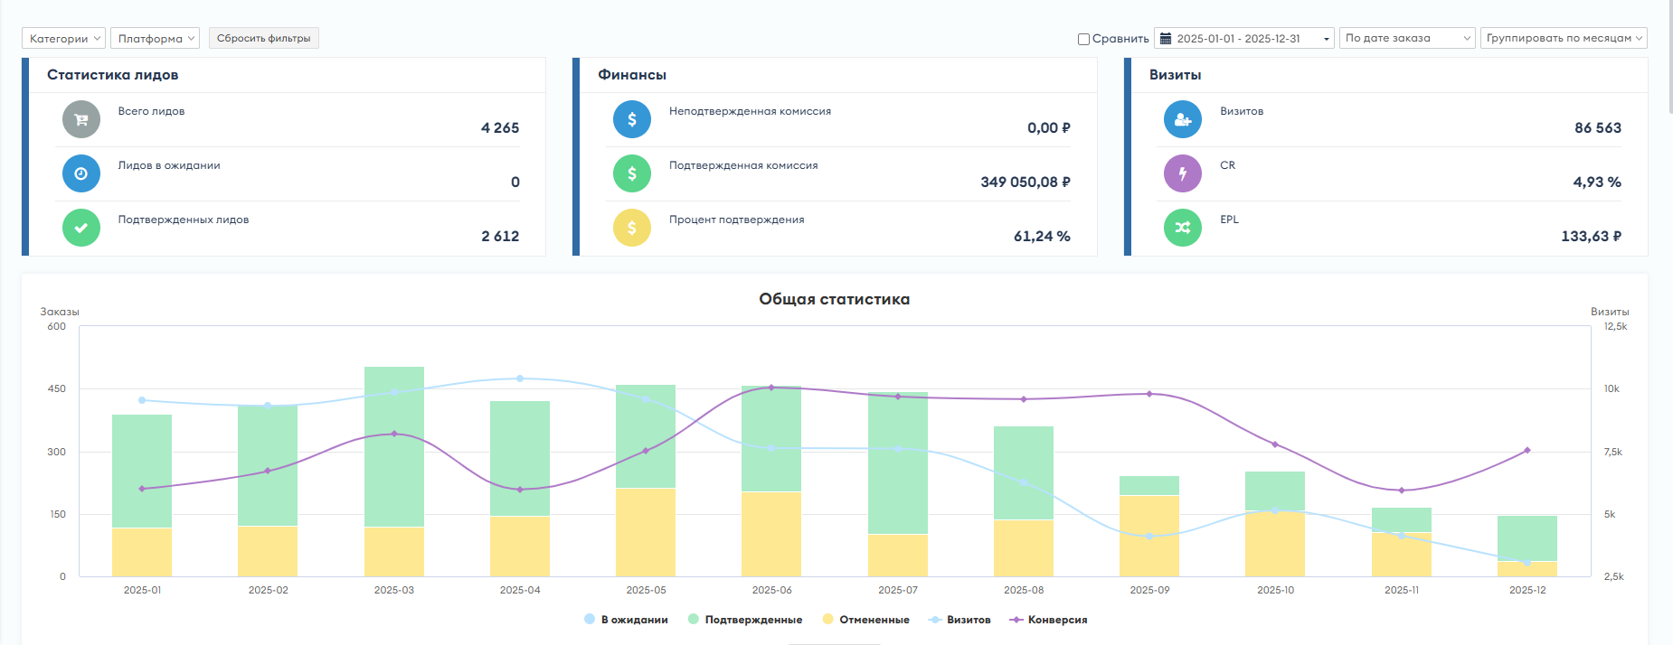Open the Категории dropdown
This screenshot has width=1673, height=645.
pos(63,38)
